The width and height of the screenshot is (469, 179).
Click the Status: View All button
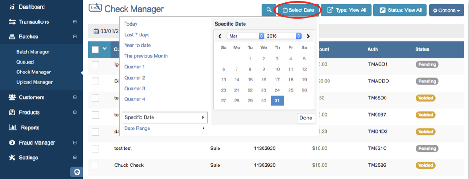coord(400,10)
